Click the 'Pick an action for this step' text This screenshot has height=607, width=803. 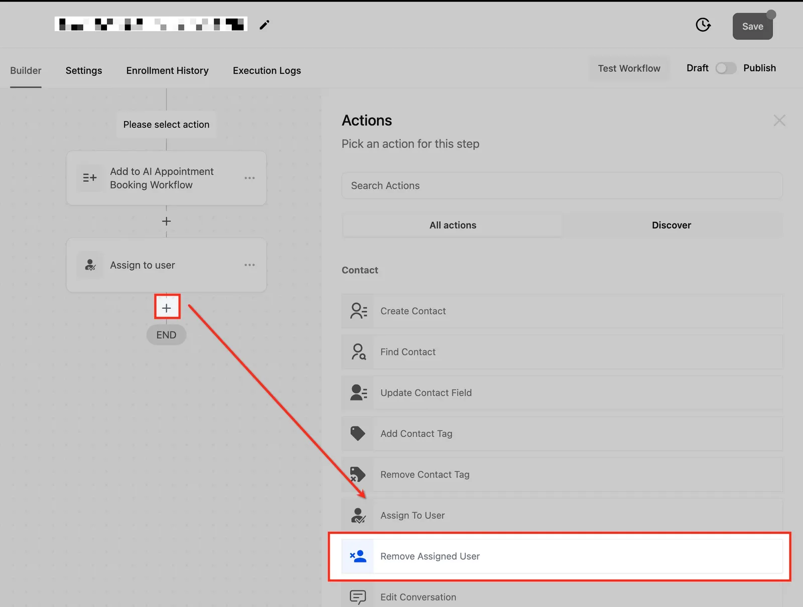[411, 144]
